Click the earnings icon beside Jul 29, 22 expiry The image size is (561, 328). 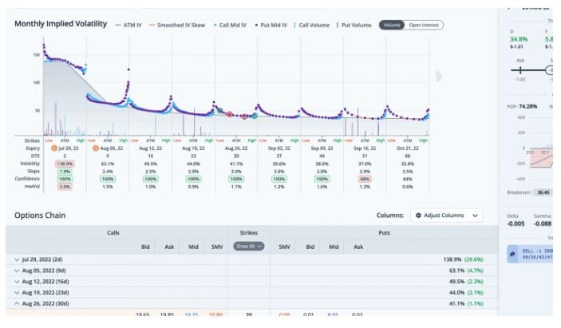pyautogui.click(x=54, y=148)
